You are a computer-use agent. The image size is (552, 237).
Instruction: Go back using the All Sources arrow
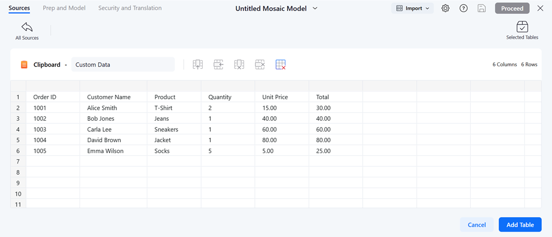(26, 28)
